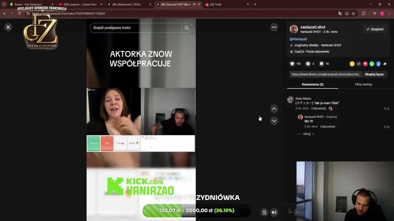Toggle the video mute speaker icon
This screenshot has width=394, height=221.
click(x=274, y=212)
